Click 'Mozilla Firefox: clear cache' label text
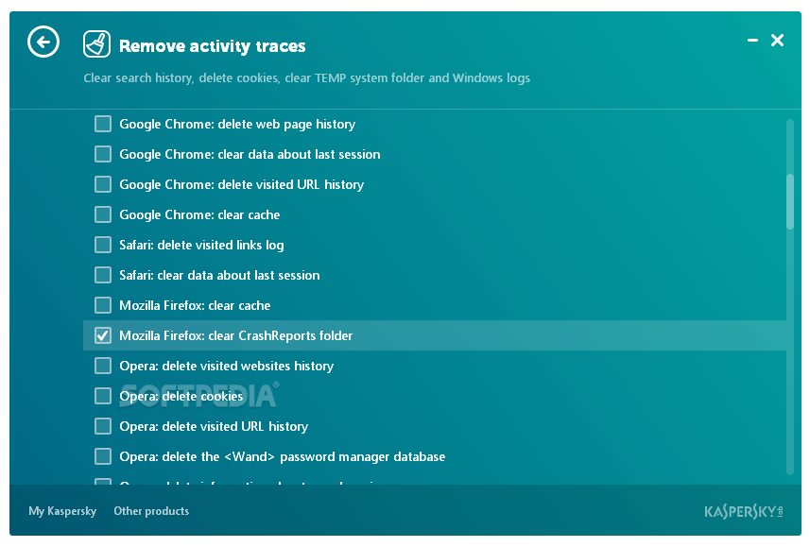The image size is (810, 547). 195,306
